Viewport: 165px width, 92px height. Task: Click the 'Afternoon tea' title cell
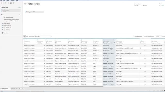[x=59, y=66]
